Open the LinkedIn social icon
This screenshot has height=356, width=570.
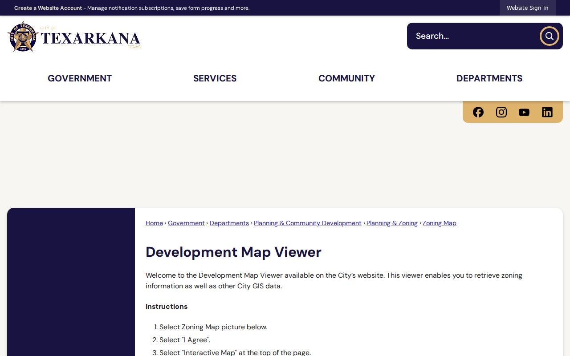(x=547, y=112)
